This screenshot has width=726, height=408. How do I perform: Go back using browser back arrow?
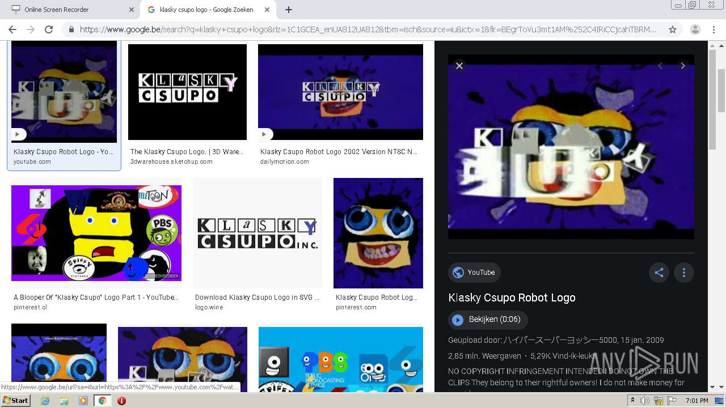12,29
